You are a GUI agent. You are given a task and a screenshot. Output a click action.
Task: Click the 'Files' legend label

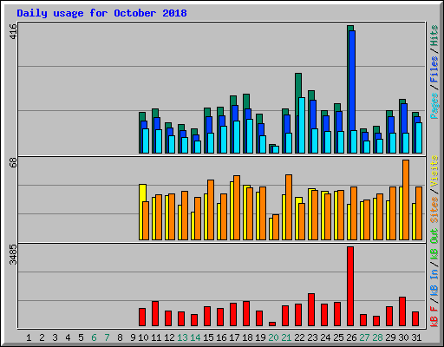[x=434, y=69]
